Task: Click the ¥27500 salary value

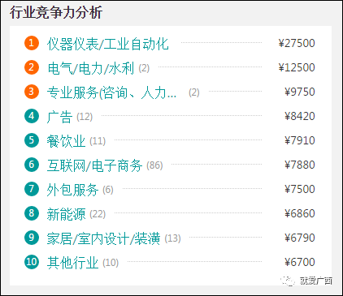Action: point(297,43)
